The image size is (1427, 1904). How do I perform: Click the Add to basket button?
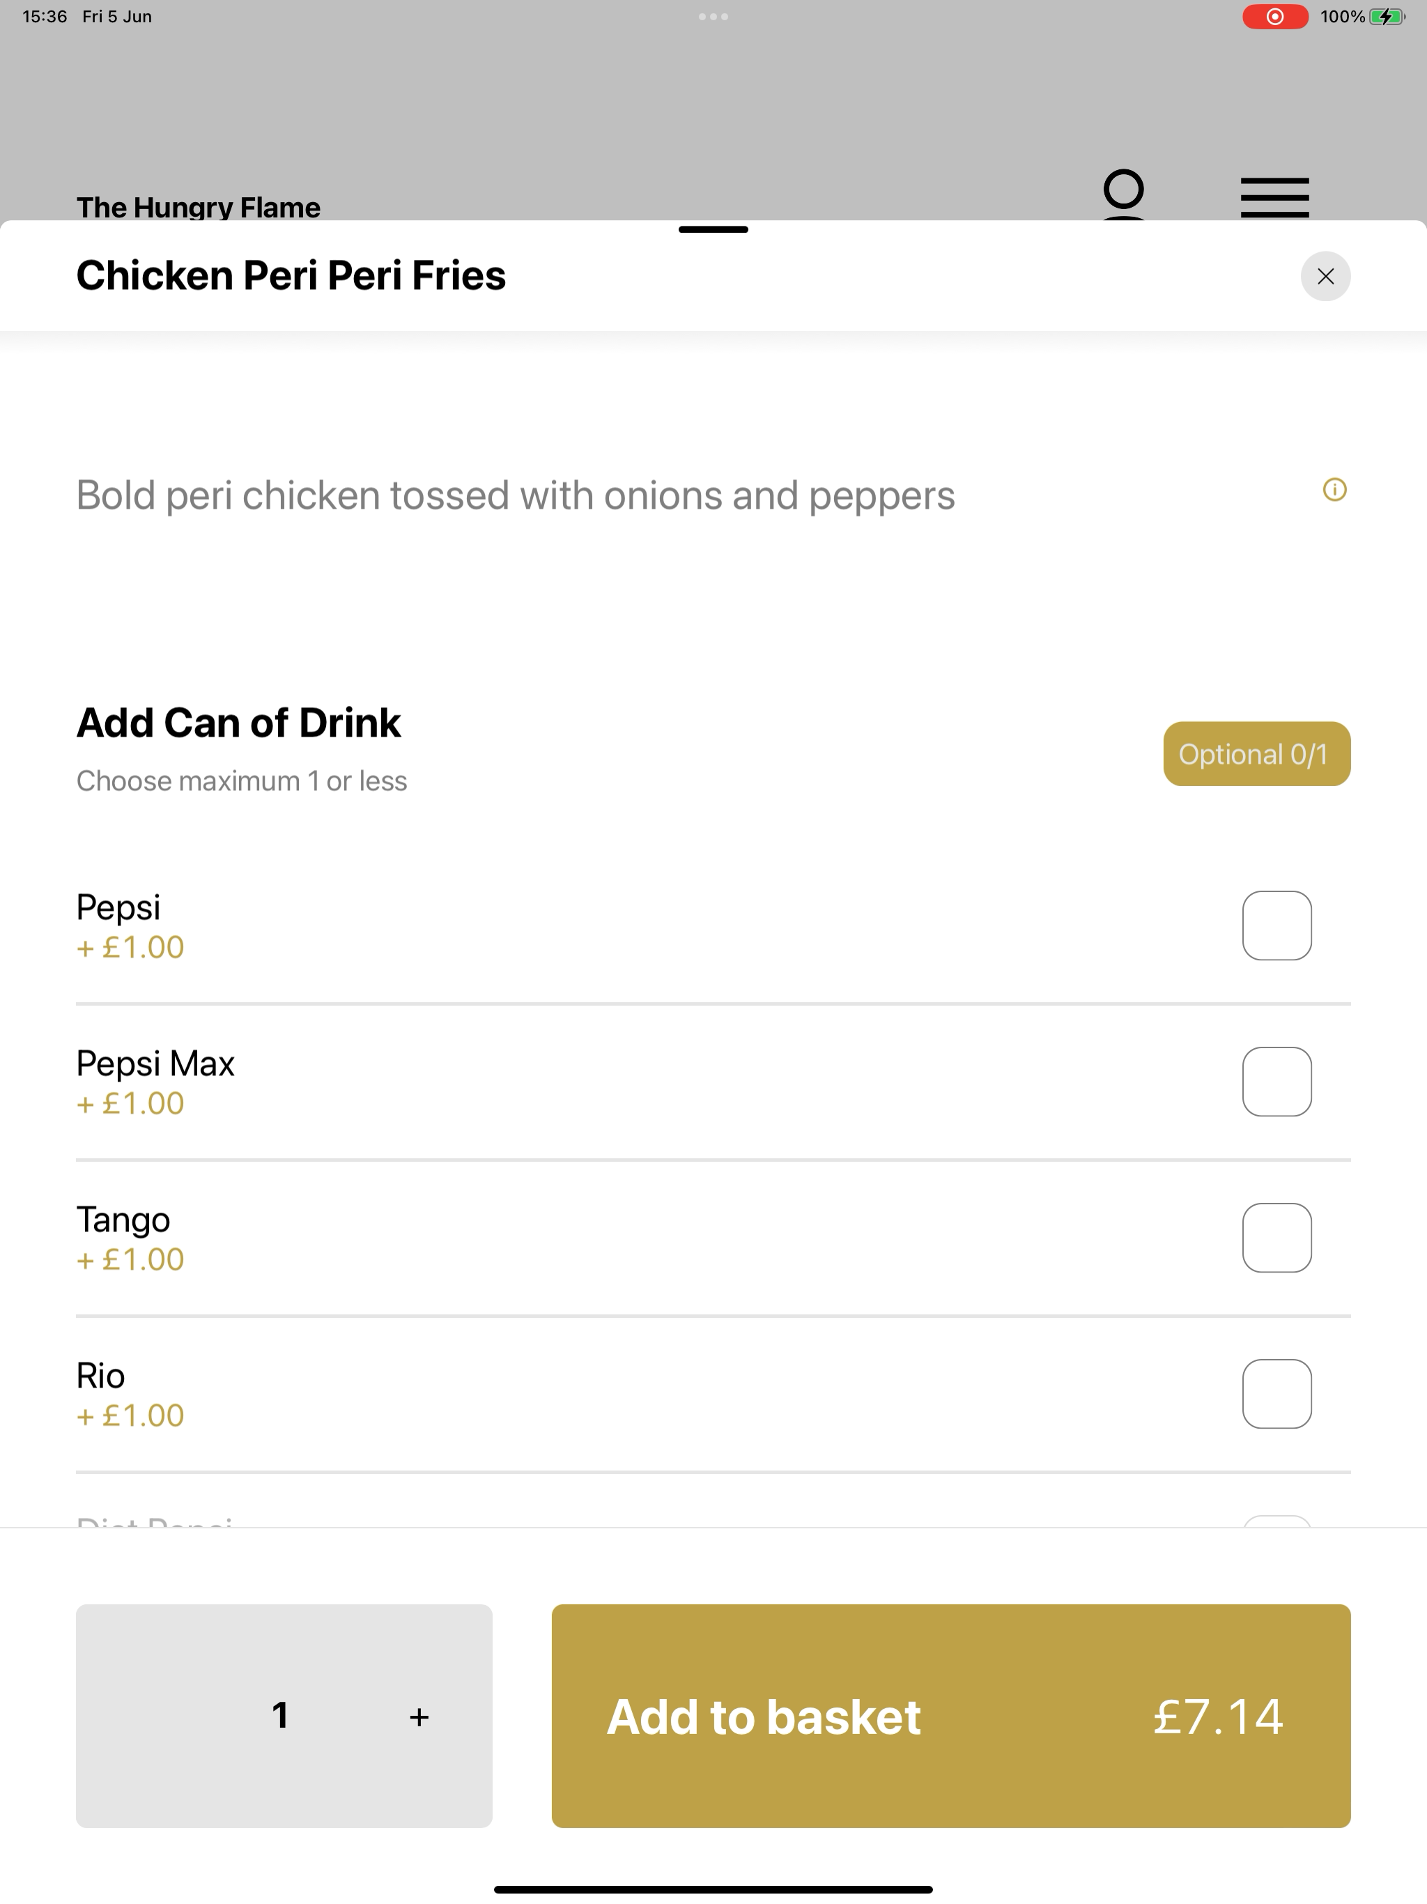pyautogui.click(x=951, y=1716)
